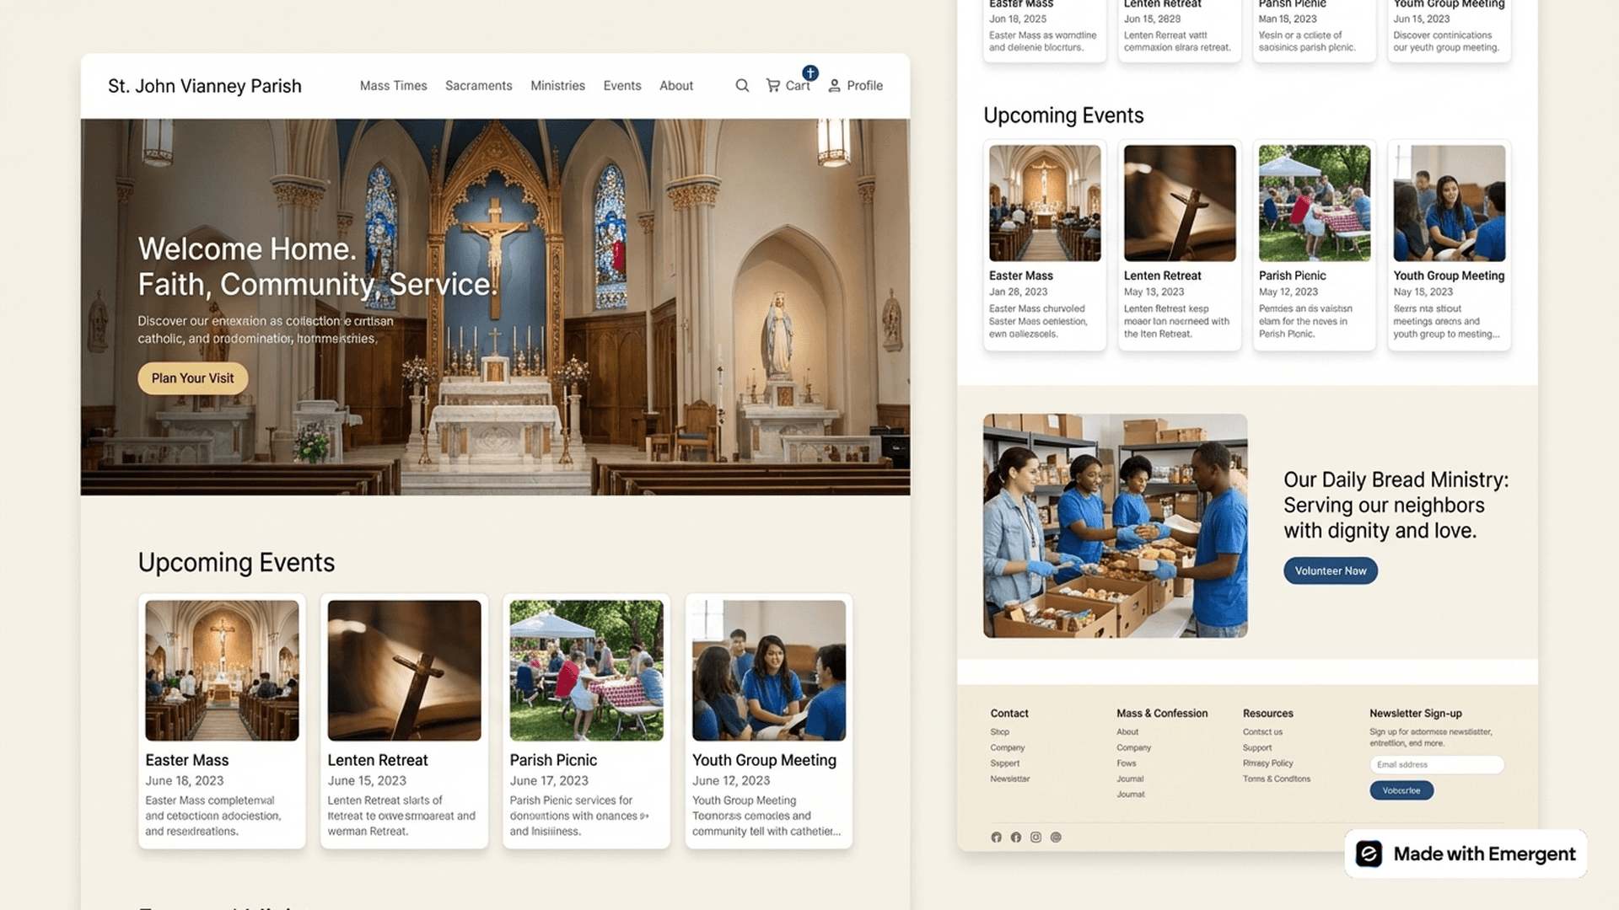Select the first social media icon in footer
The height and width of the screenshot is (910, 1619).
(x=996, y=837)
